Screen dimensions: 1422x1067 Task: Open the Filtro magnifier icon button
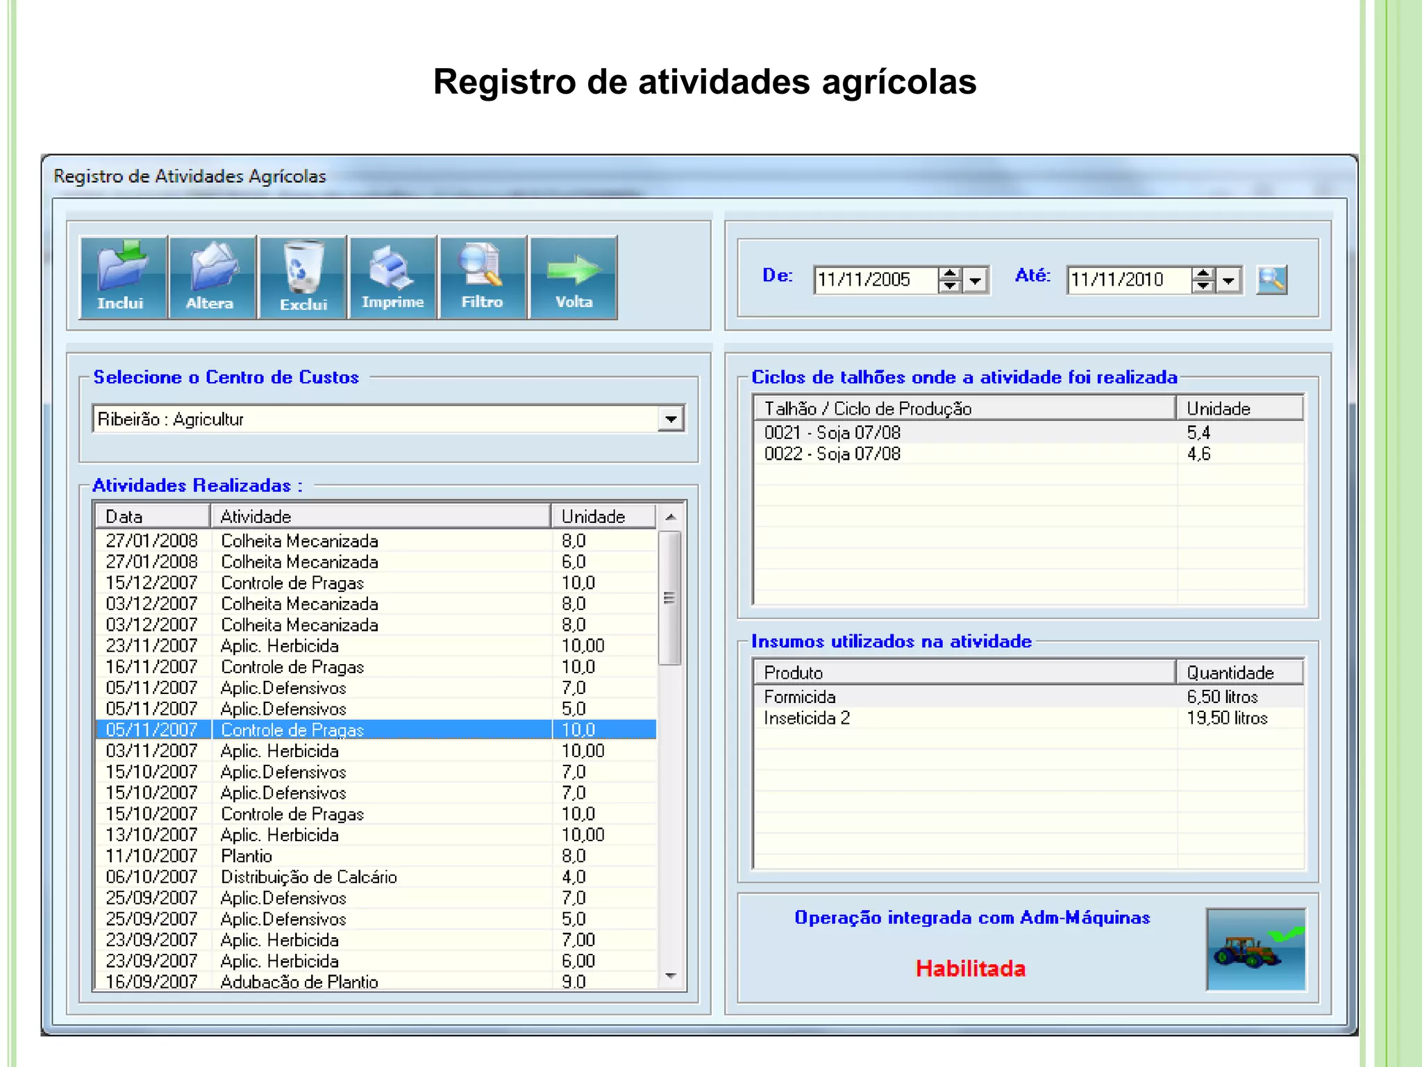(x=483, y=277)
